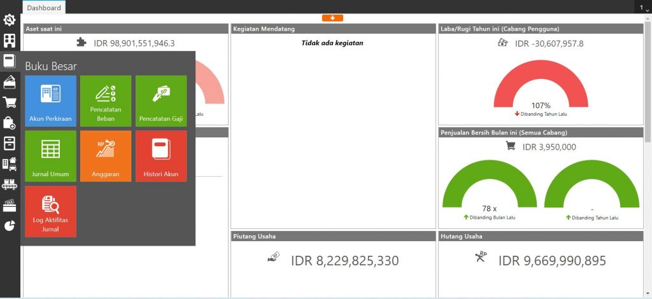Expand the orange down-arrow panel button

332,18
